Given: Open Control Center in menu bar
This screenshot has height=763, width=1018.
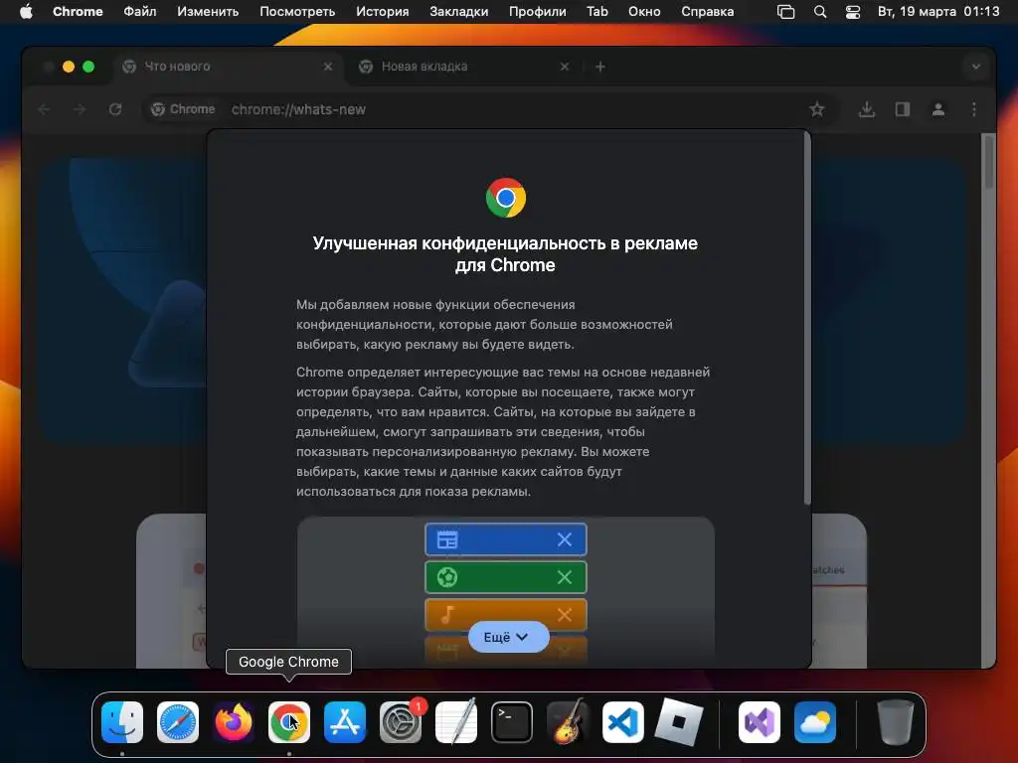Looking at the screenshot, I should tap(852, 12).
